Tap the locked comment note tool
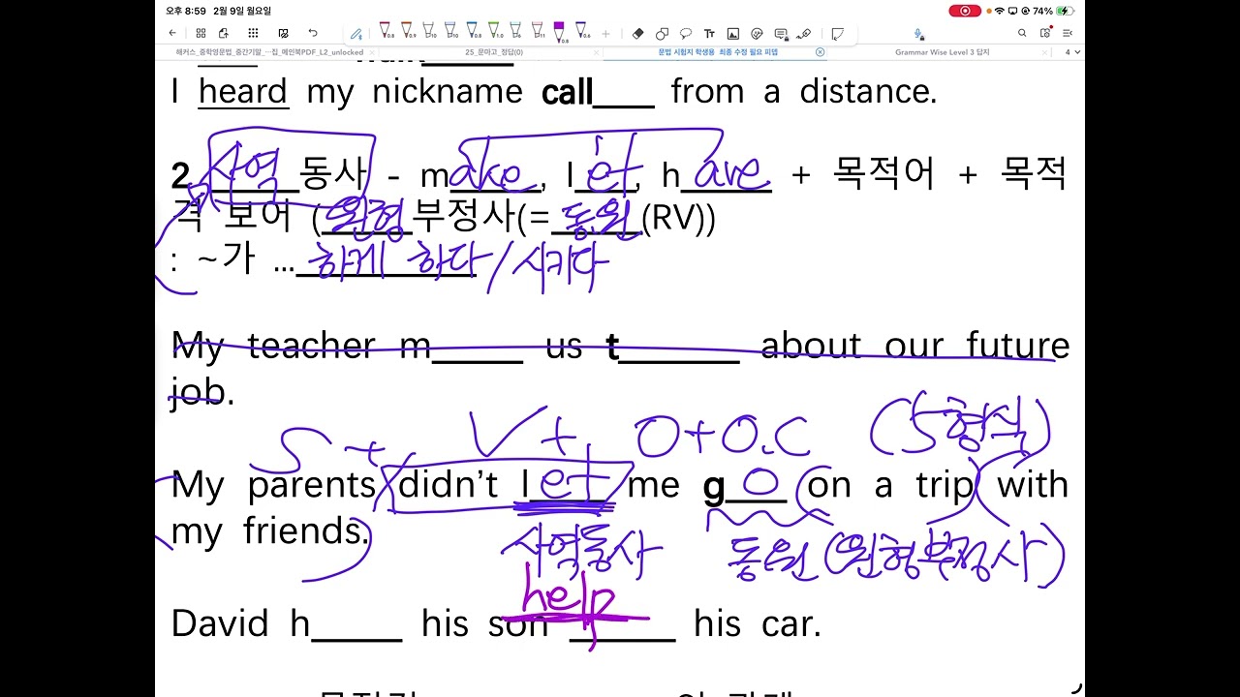Screen dimensions: 1240x697 pyautogui.click(x=781, y=34)
